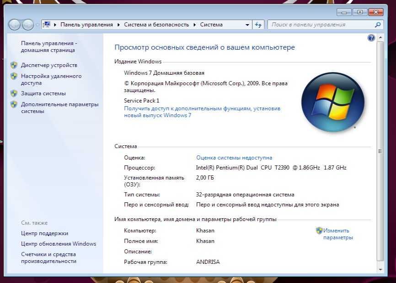Click the shield icon beside Дополнительные параметры системы
Screen dimensions: 396x283
click(x=14, y=104)
